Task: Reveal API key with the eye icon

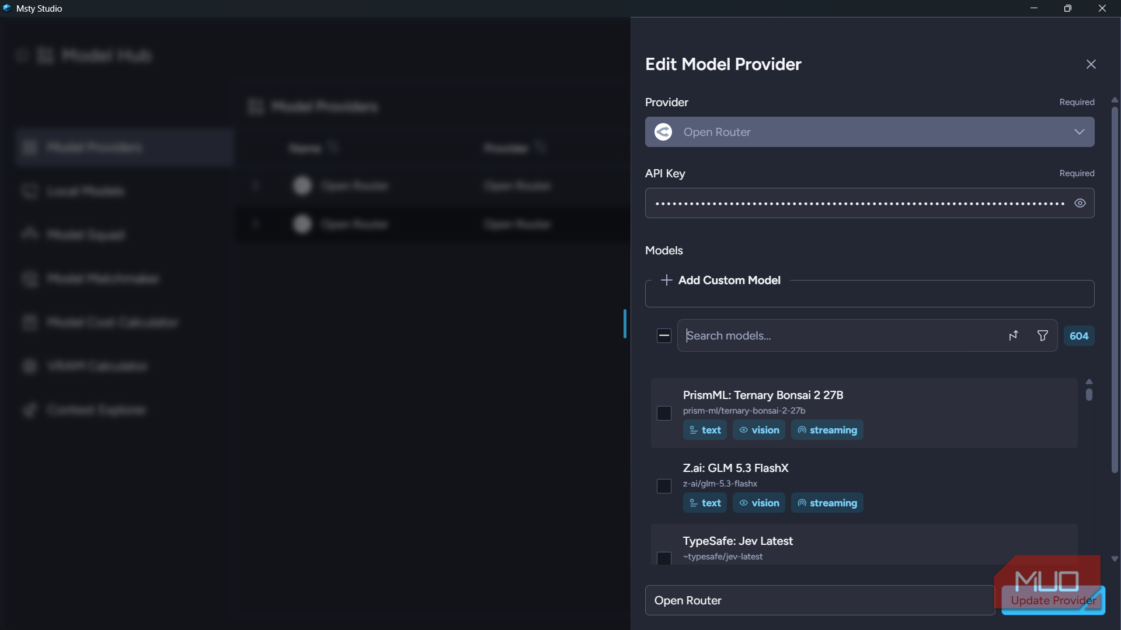Action: pos(1080,203)
